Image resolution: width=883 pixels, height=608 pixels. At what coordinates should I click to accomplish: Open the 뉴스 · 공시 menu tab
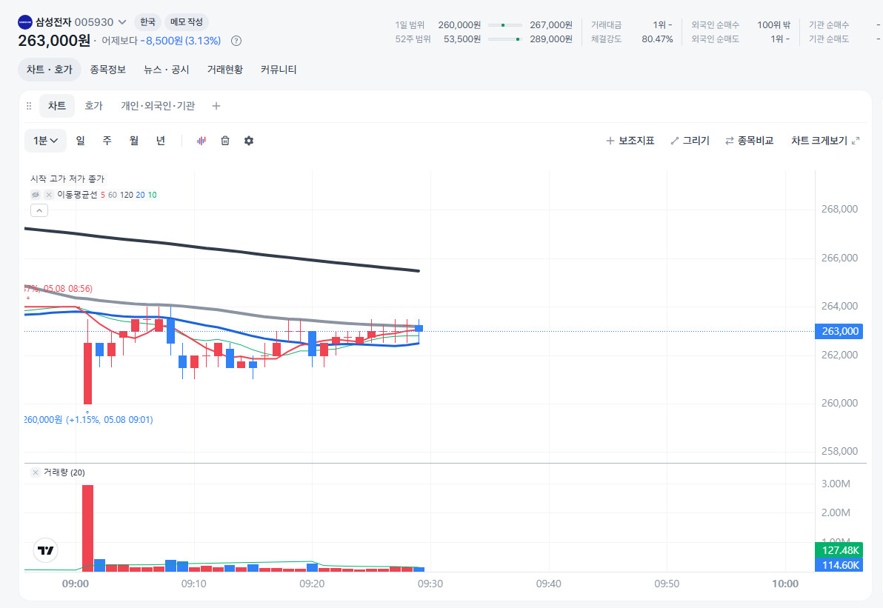pyautogui.click(x=167, y=70)
